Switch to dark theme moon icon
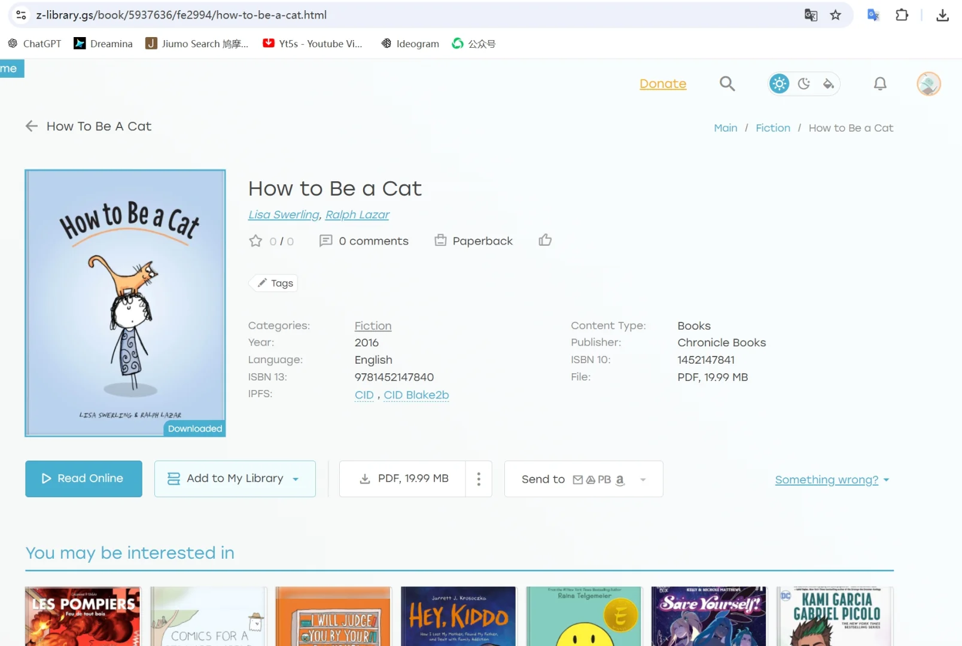This screenshot has width=962, height=646. (804, 84)
